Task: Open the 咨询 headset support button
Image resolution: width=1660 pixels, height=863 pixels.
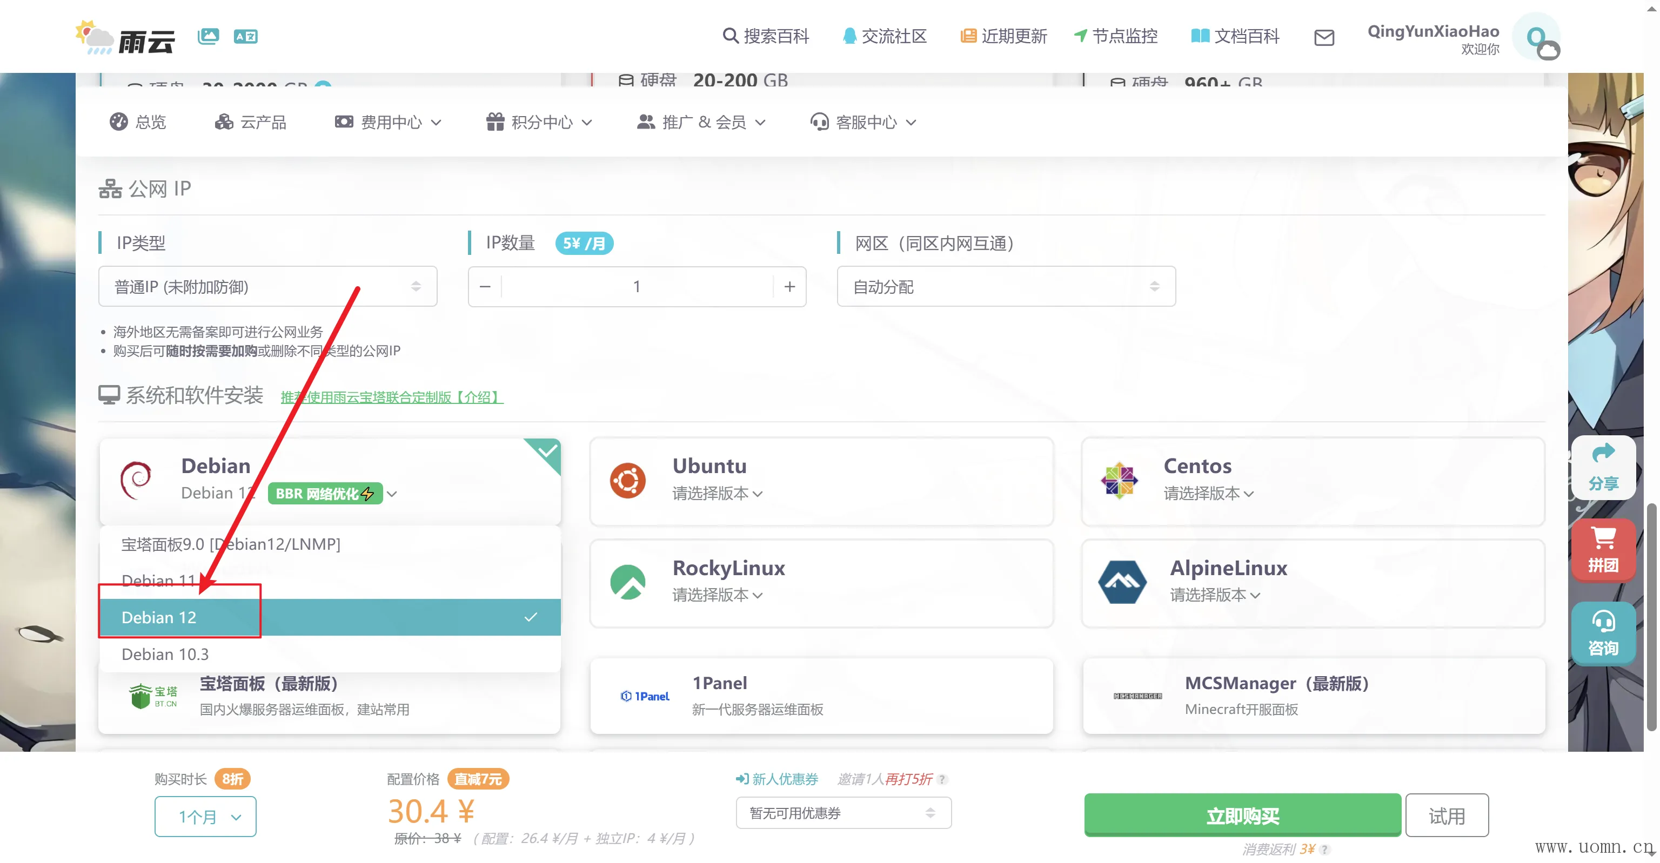Action: pyautogui.click(x=1603, y=633)
